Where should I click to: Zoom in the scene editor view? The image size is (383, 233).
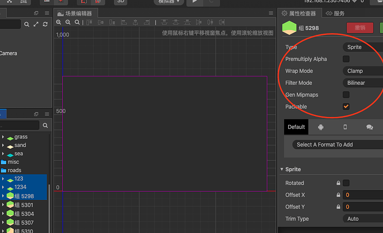59,22
